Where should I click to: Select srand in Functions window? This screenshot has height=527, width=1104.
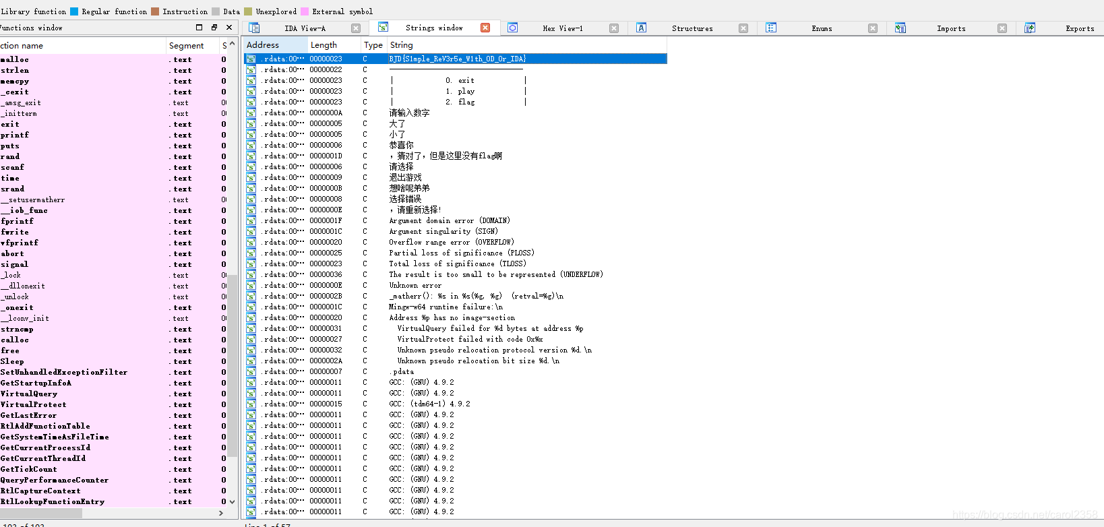point(113,189)
